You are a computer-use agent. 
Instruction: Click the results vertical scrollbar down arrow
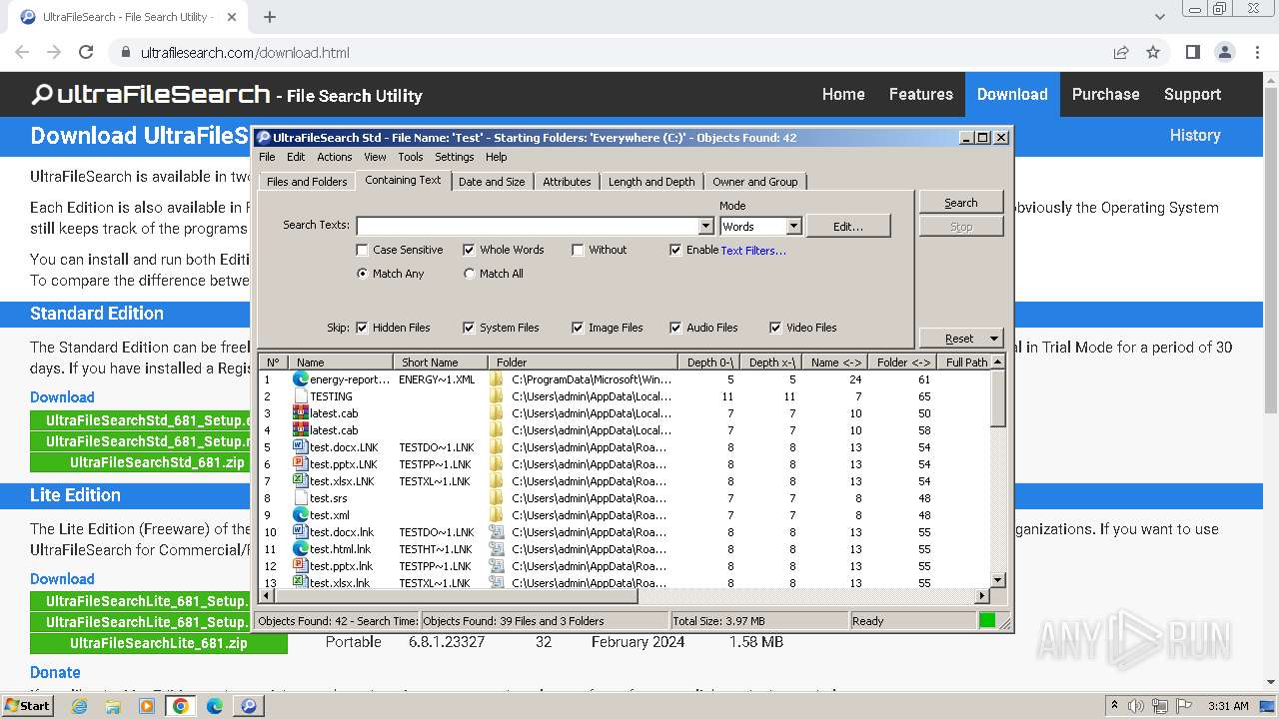coord(997,580)
